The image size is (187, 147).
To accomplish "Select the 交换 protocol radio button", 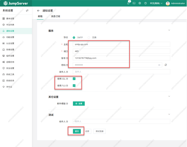I will (x=89, y=37).
